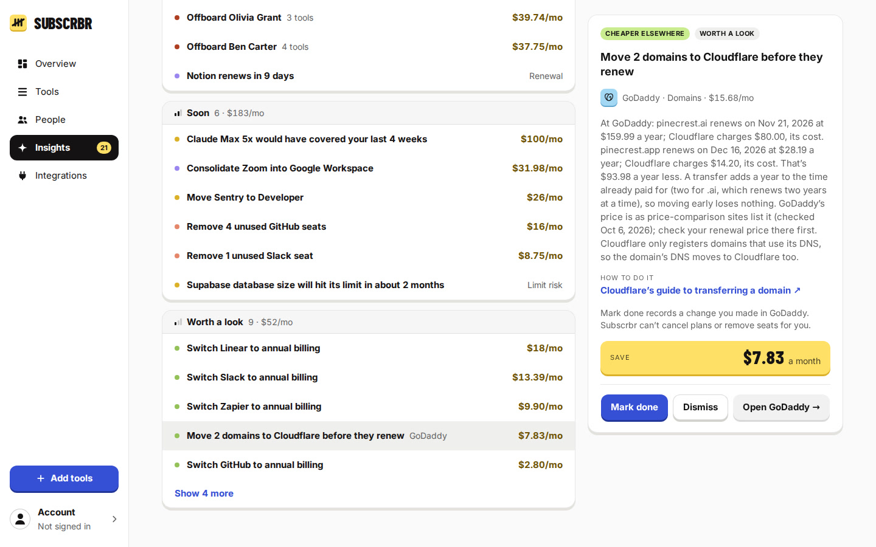876x547 pixels.
Task: Select the Offboard Ben Carter insight
Action: (369, 47)
